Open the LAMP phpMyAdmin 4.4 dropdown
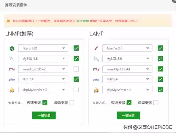The width and height of the screenshot is (176, 133). point(127,90)
